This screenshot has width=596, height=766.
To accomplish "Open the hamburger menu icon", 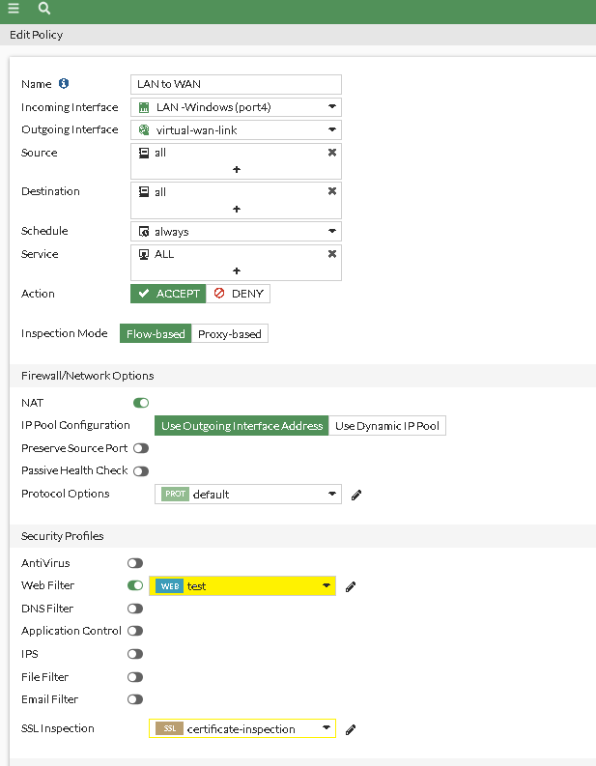I will [x=14, y=9].
